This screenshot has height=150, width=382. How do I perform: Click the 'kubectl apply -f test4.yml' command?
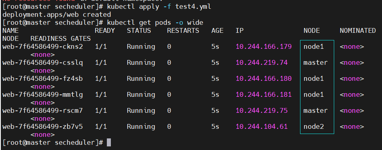159,7
